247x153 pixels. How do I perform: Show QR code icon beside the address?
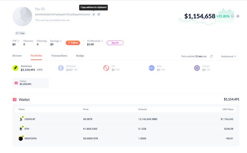pyautogui.click(x=99, y=15)
